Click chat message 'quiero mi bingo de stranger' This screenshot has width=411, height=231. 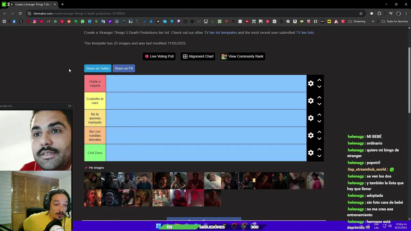pyautogui.click(x=373, y=153)
